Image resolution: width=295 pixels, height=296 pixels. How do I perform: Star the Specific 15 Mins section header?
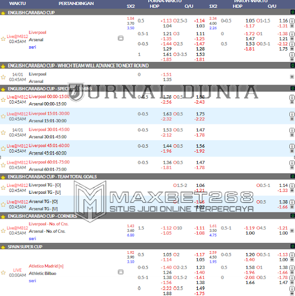point(3,89)
